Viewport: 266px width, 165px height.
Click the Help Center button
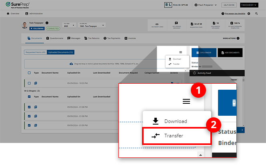(229, 5)
